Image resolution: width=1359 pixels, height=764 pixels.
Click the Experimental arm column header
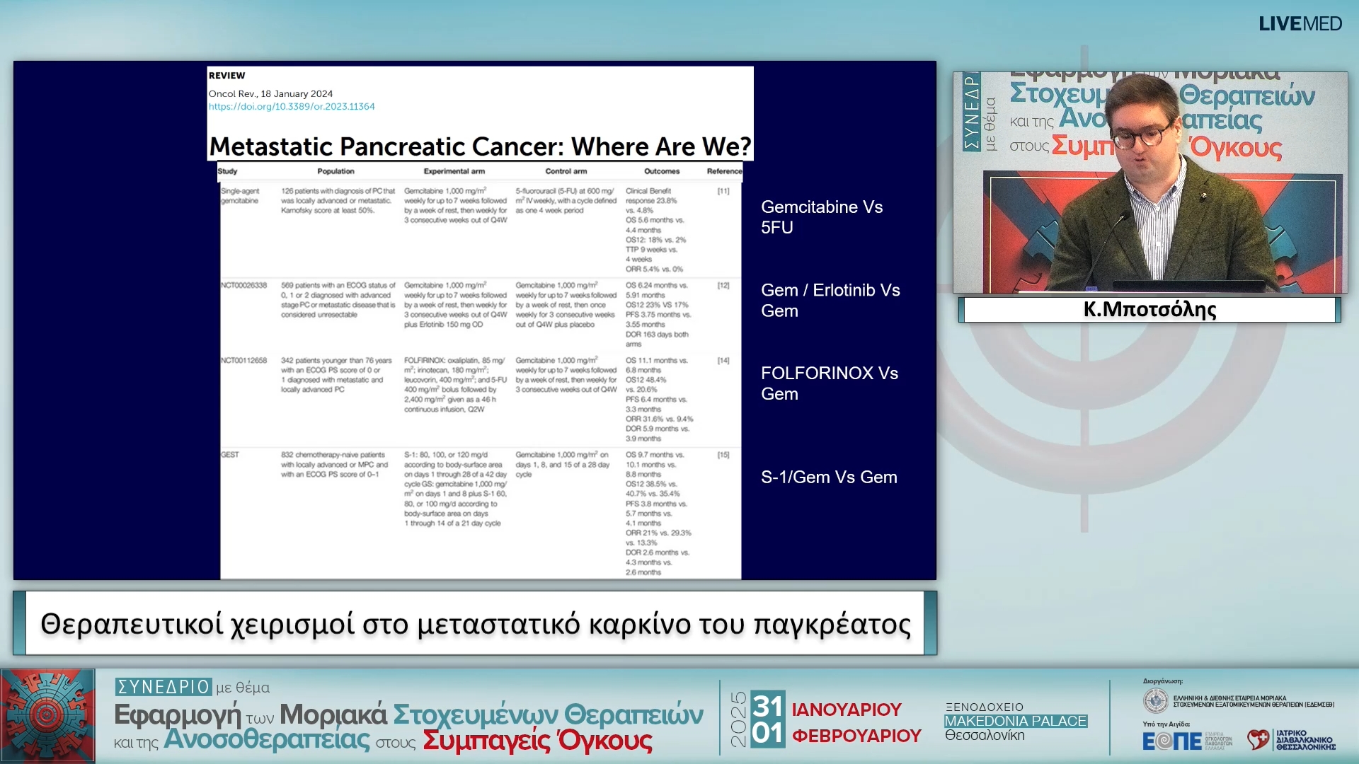pos(454,171)
